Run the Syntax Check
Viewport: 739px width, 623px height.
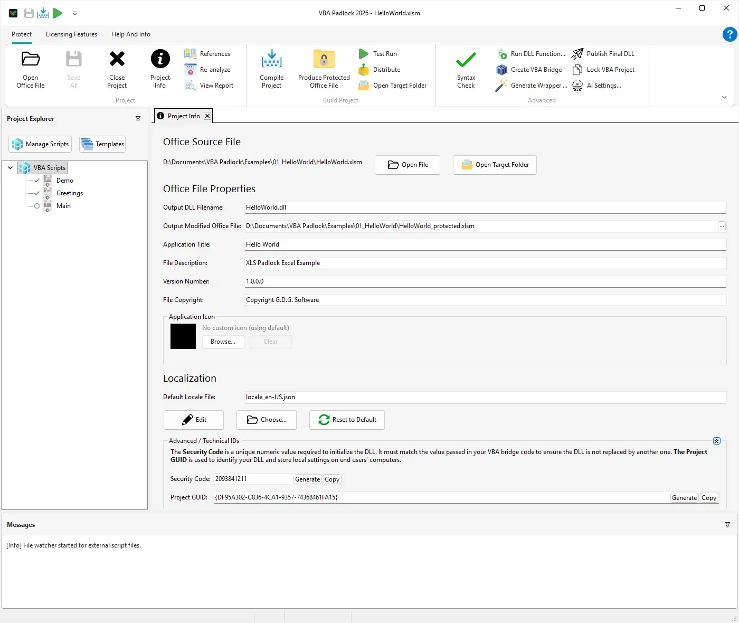pos(466,69)
